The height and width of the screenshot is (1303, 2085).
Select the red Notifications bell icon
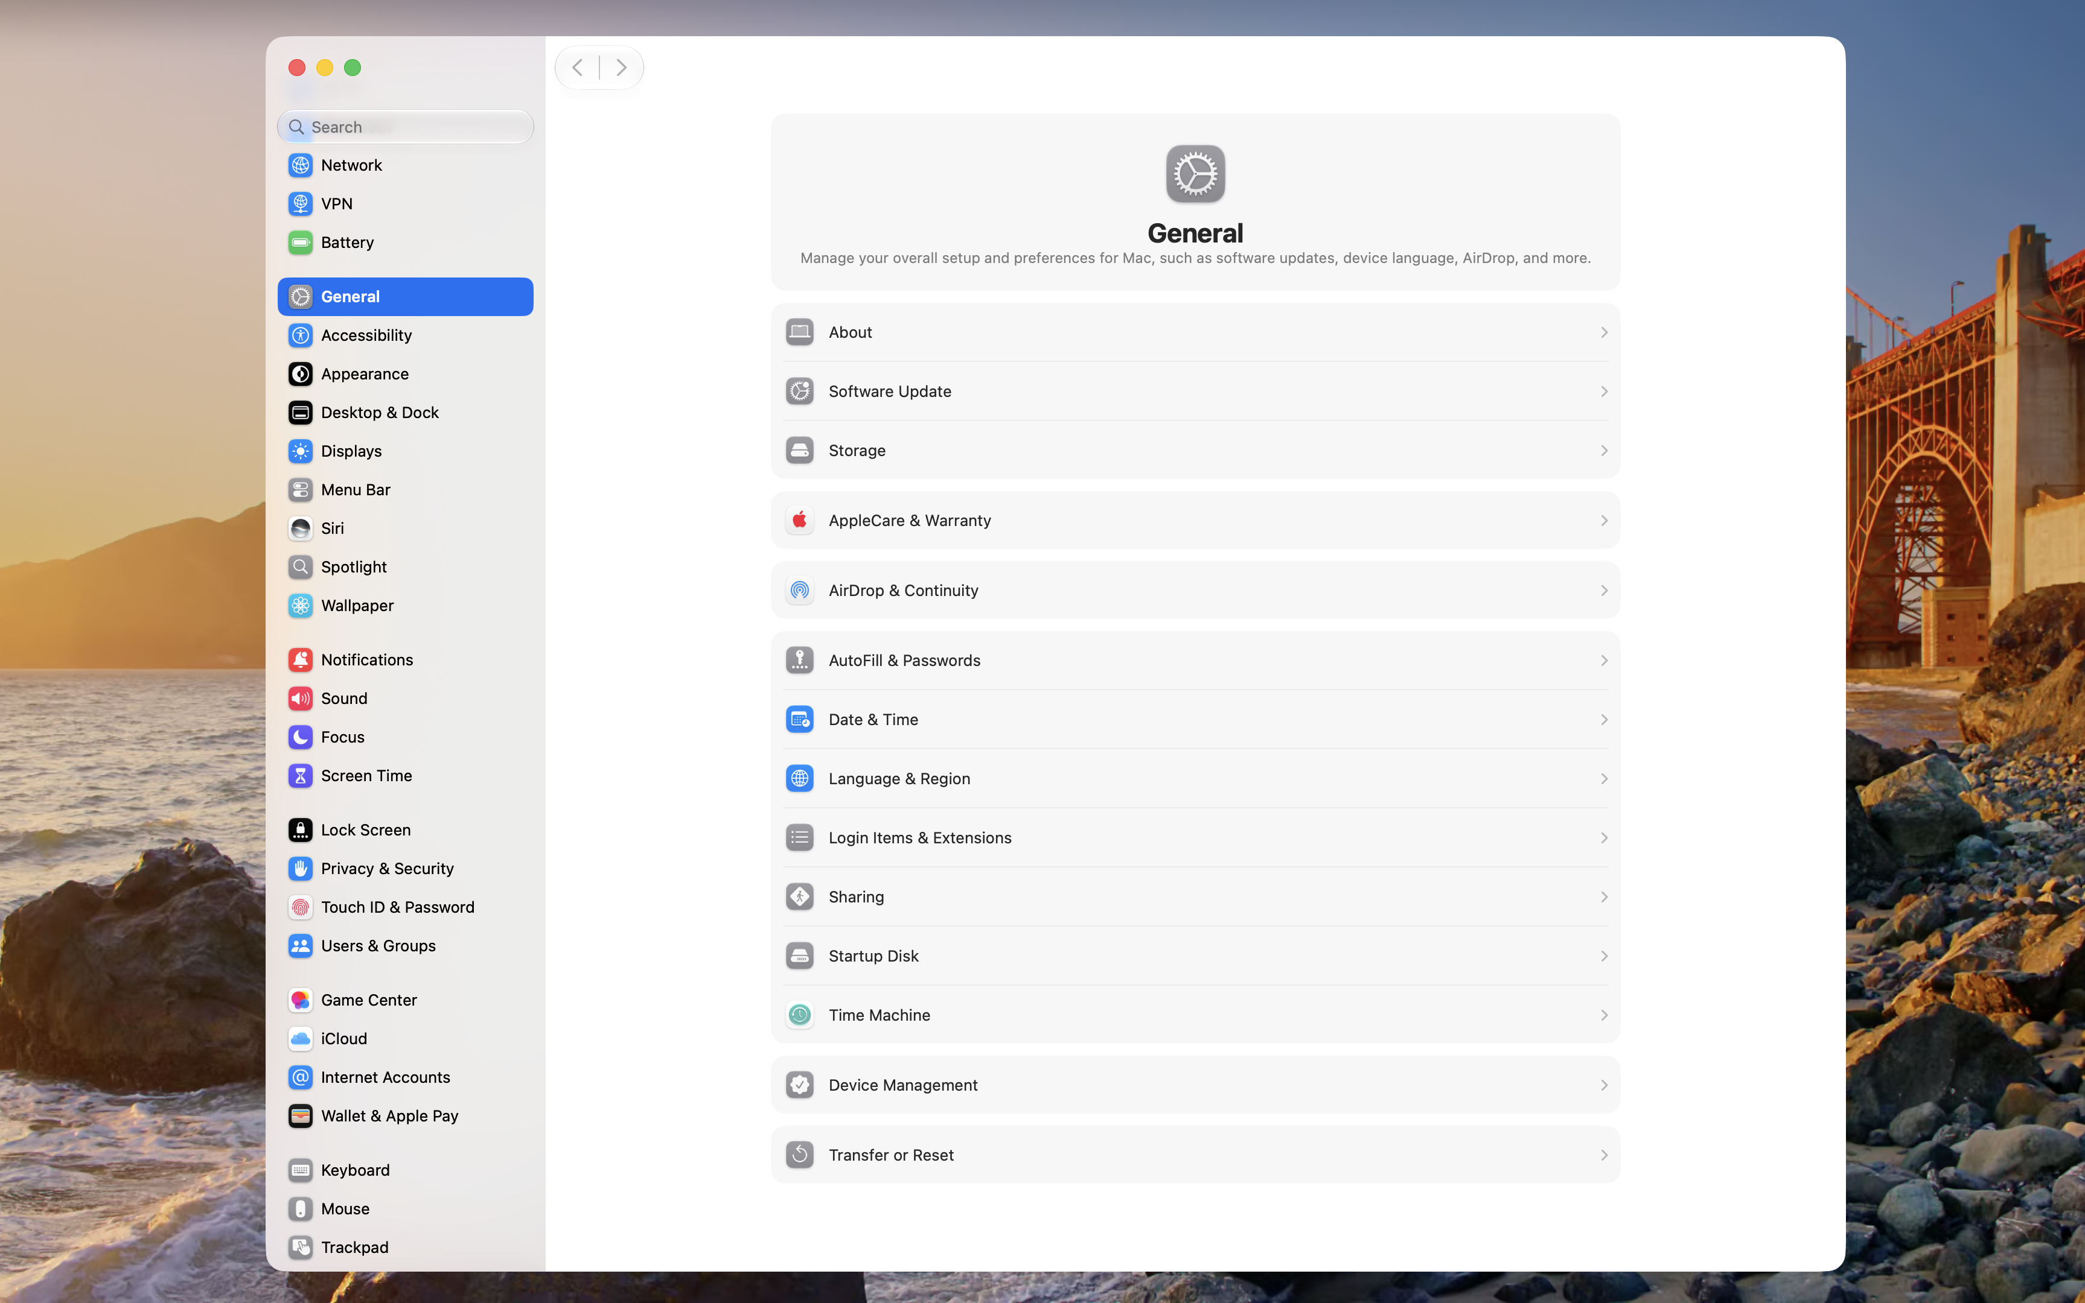click(x=300, y=660)
